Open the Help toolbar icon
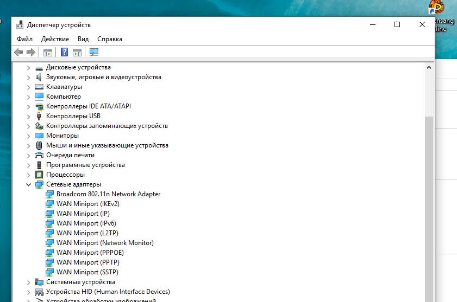The width and height of the screenshot is (457, 302). tap(64, 53)
